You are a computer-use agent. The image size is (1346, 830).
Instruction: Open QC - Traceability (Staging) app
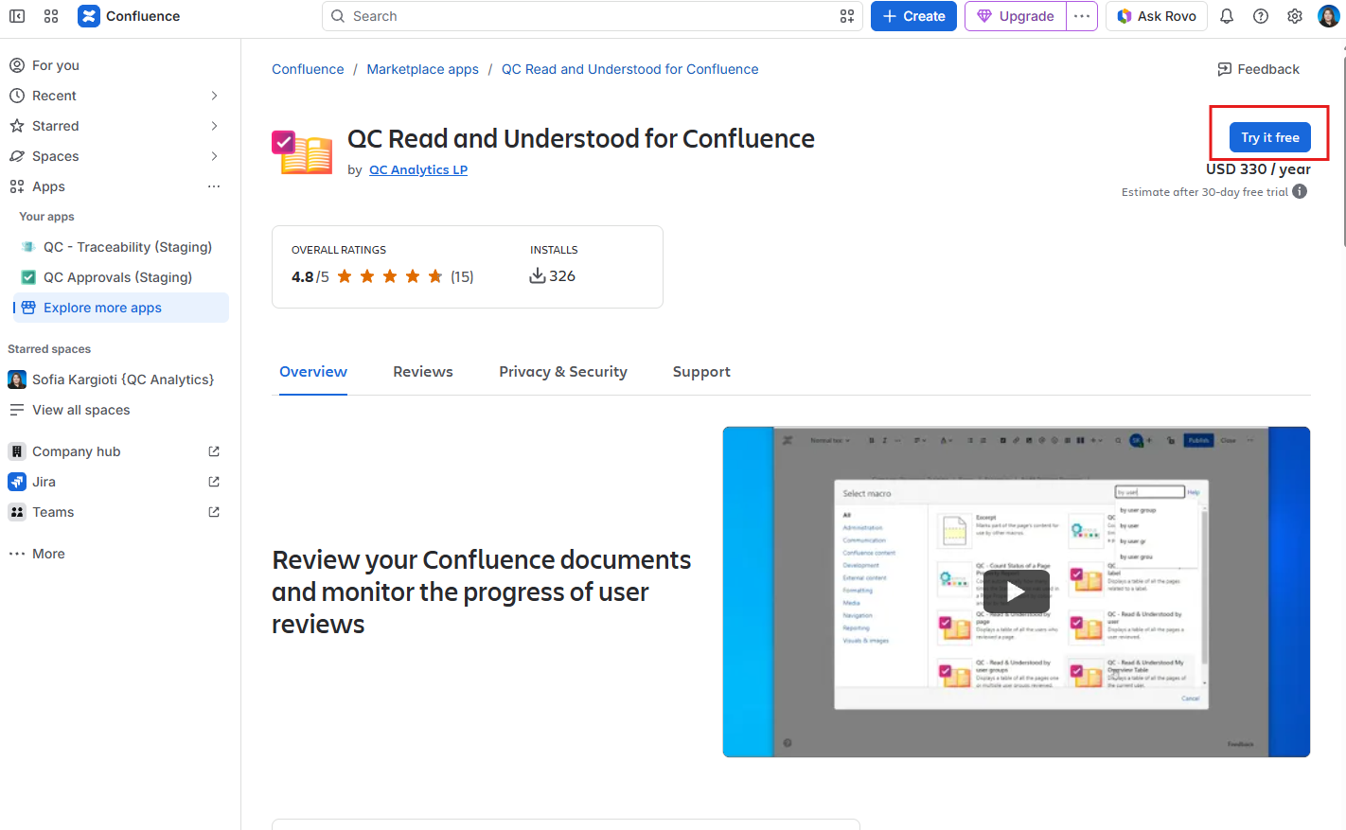(x=121, y=247)
